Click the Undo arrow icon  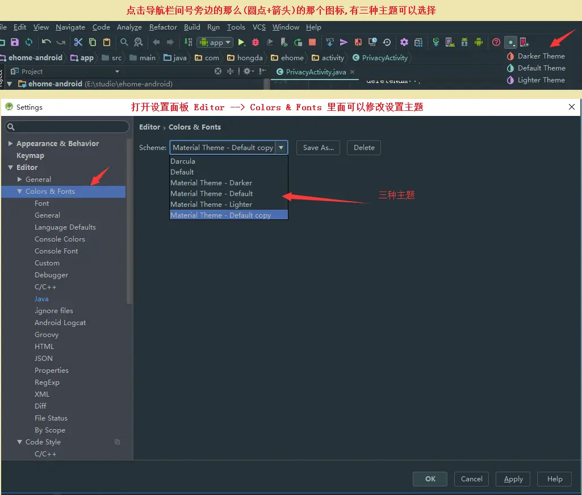(45, 42)
